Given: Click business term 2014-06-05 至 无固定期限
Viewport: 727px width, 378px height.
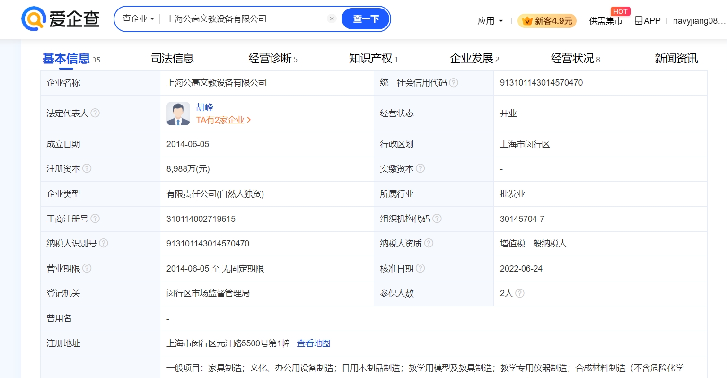Looking at the screenshot, I should coord(215,269).
